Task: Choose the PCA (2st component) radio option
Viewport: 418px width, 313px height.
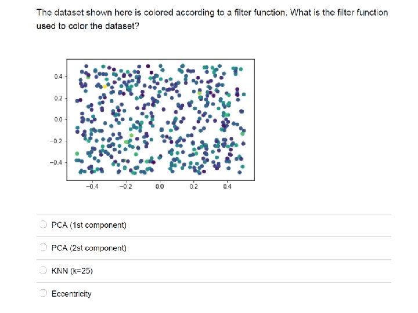Action: pyautogui.click(x=43, y=248)
